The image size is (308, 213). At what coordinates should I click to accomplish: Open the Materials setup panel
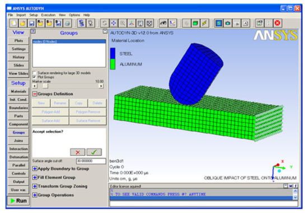(x=18, y=91)
